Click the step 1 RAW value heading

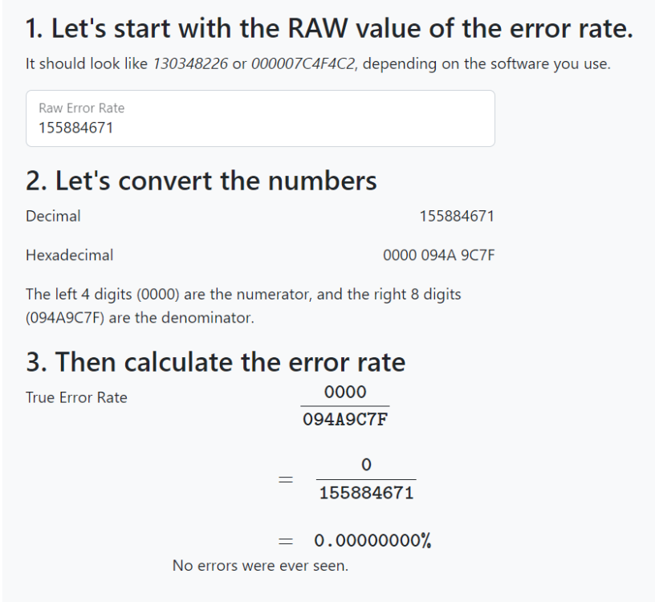(x=329, y=31)
